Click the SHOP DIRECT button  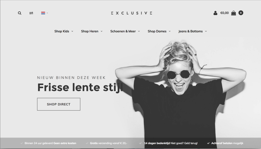pos(58,104)
